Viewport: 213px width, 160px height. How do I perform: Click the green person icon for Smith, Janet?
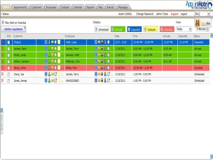[x=49, y=55]
